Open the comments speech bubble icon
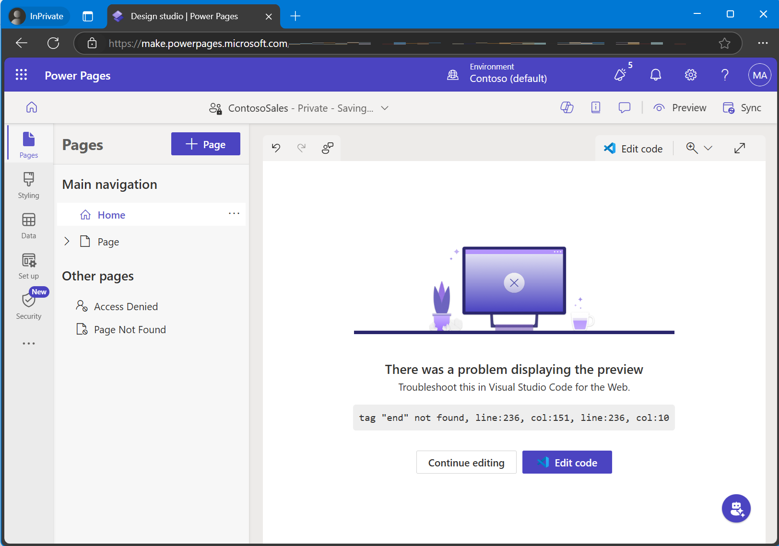This screenshot has height=546, width=779. point(625,108)
